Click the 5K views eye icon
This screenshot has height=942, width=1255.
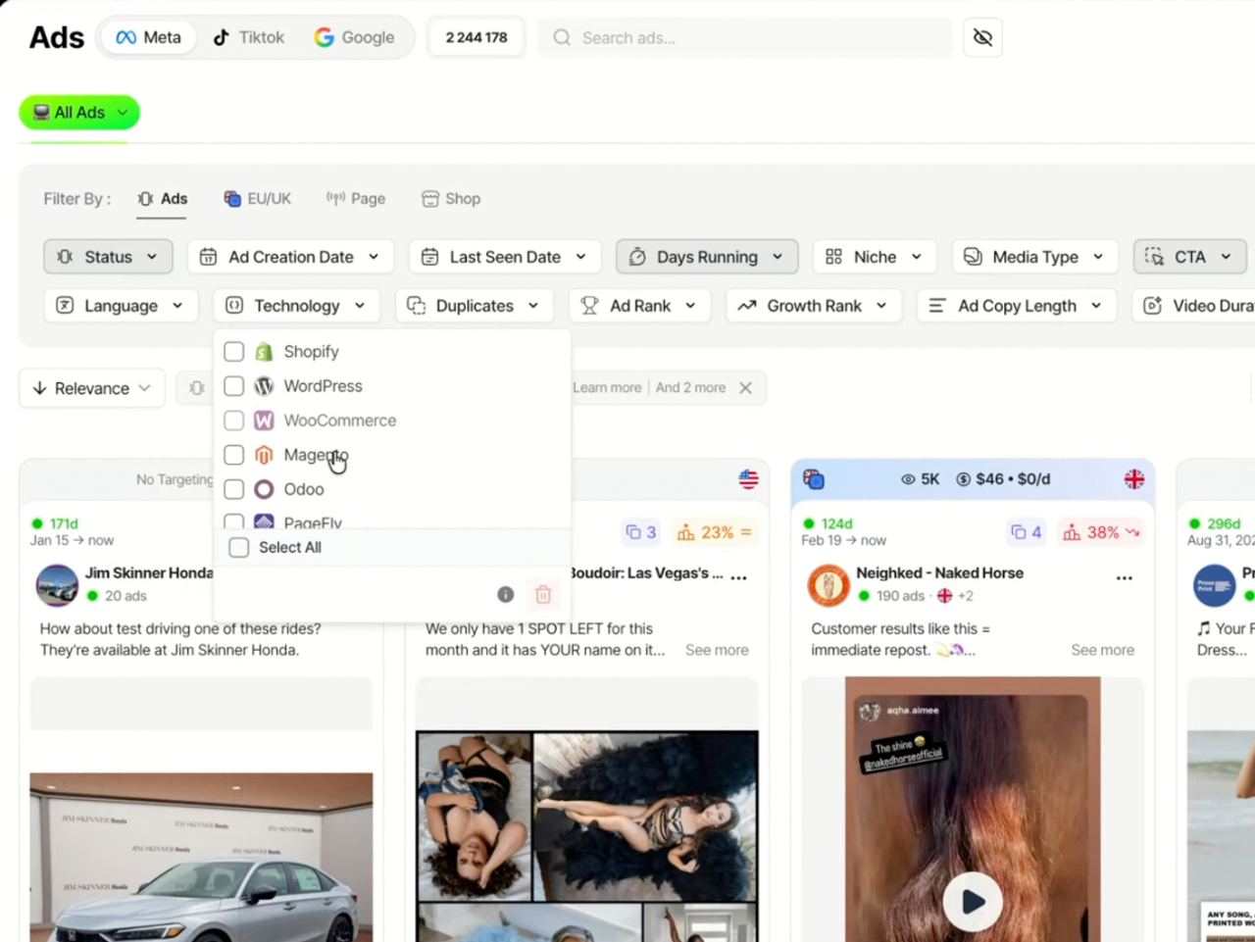click(908, 479)
